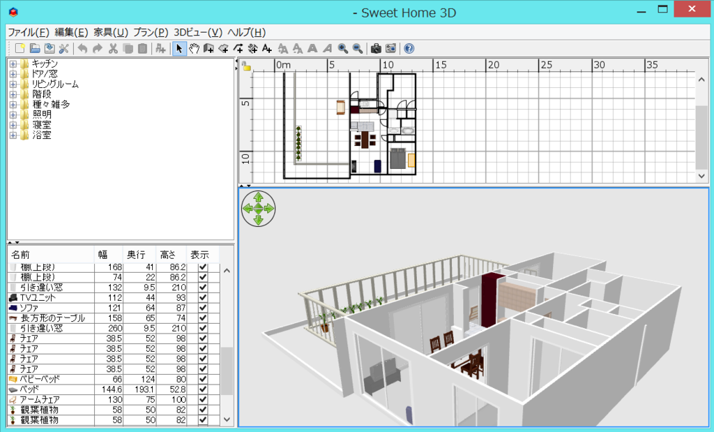
Task: Select the create dimensions tool
Action: pos(252,48)
